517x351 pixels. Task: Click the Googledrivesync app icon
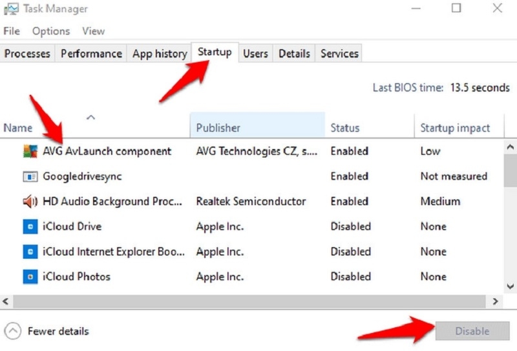pyautogui.click(x=30, y=177)
